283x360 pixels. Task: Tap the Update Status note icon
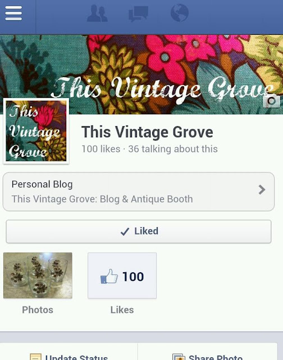(x=36, y=357)
